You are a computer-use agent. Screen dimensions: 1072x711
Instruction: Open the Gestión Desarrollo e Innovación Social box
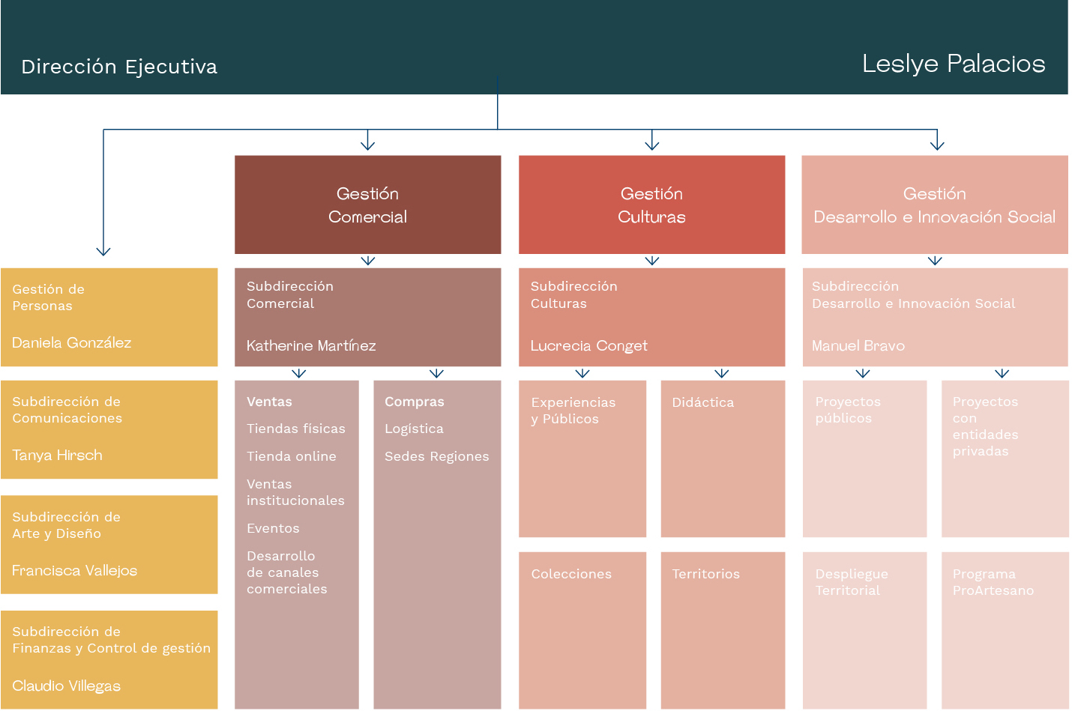935,205
